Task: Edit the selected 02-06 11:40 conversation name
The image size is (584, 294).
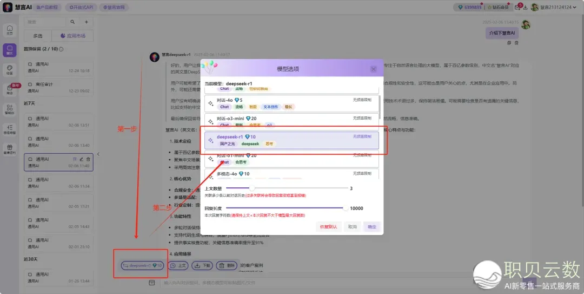Action: tap(82, 159)
